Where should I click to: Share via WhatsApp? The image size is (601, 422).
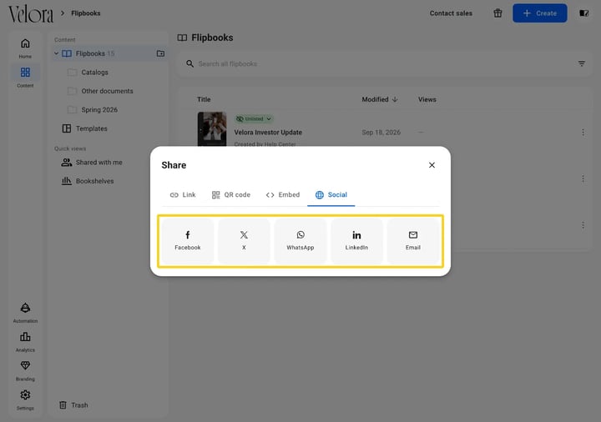pyautogui.click(x=300, y=240)
